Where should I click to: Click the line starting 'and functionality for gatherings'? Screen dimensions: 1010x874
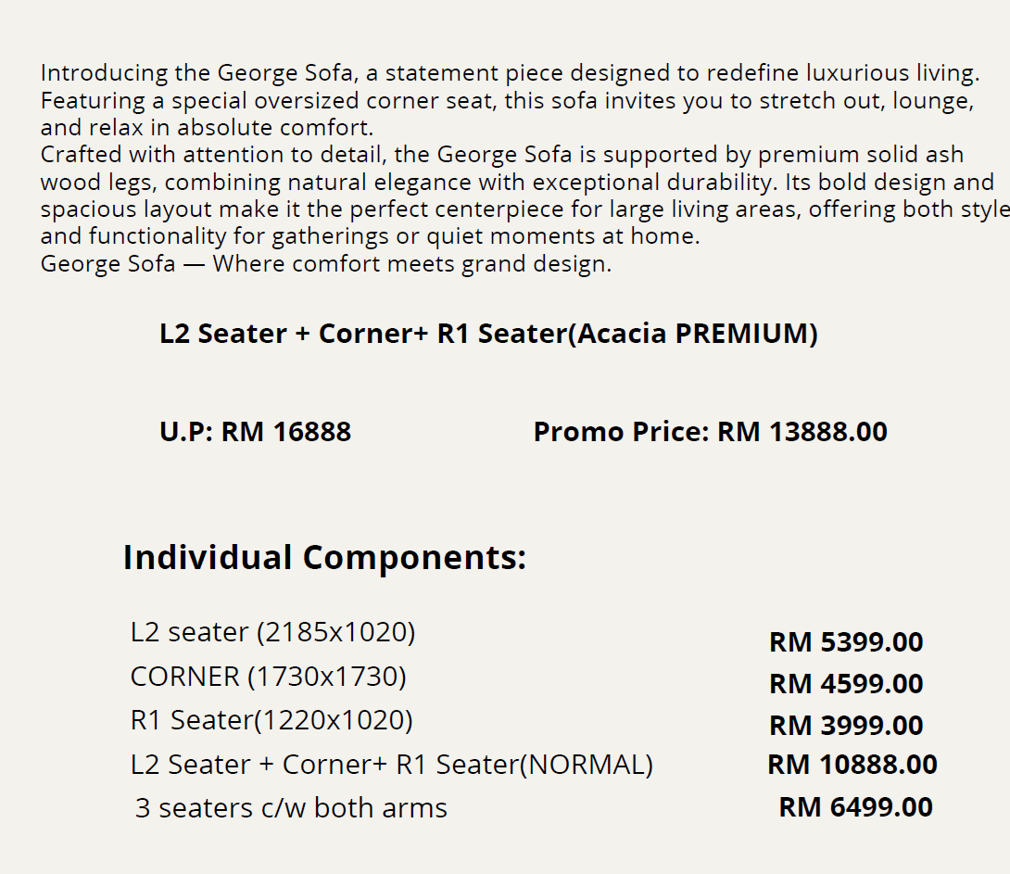370,236
